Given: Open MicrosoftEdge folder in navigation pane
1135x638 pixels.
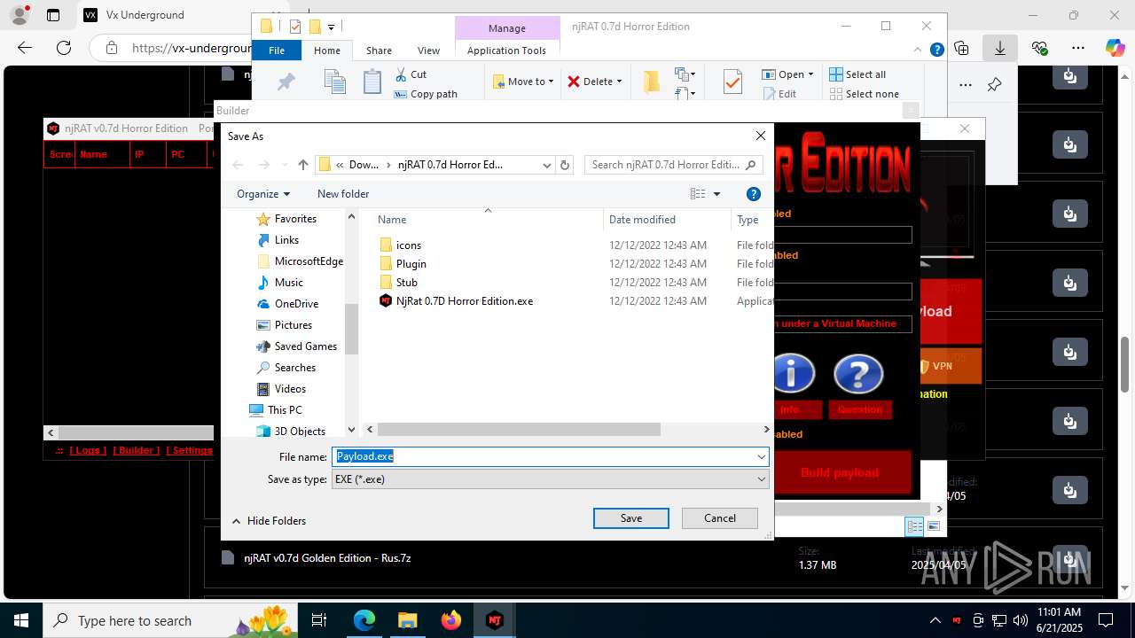Looking at the screenshot, I should point(308,261).
